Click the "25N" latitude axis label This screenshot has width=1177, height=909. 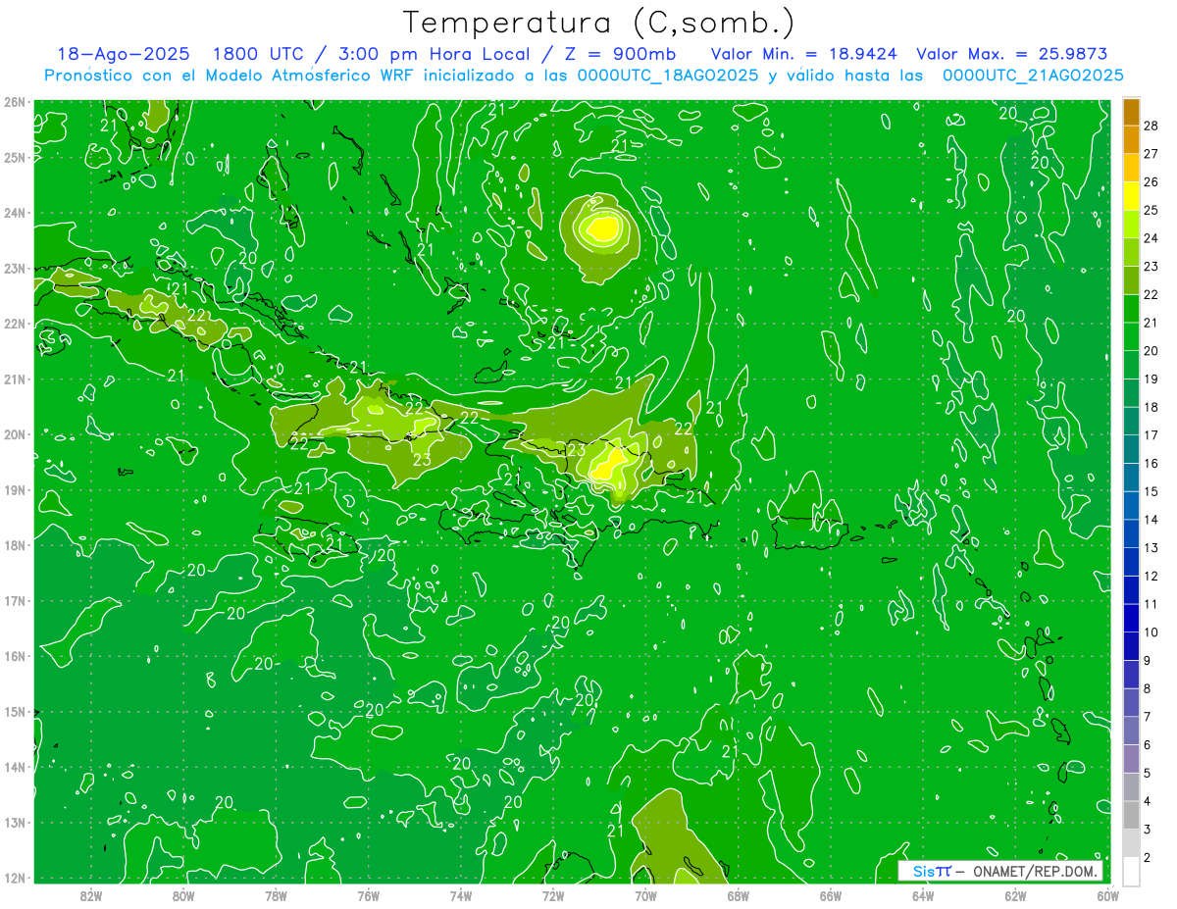(x=14, y=158)
